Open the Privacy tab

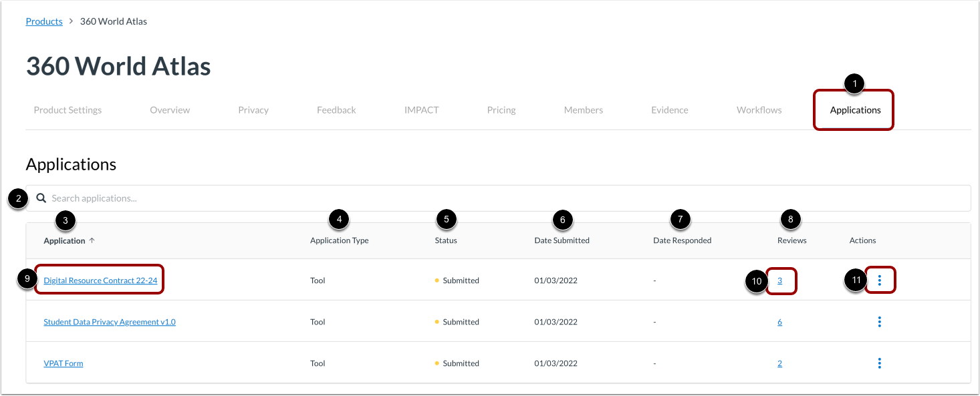253,110
